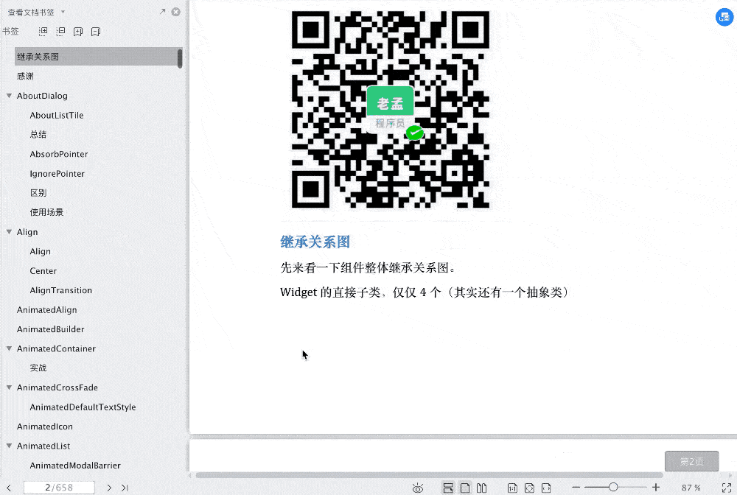Open the IgnorePointer bookmark
The width and height of the screenshot is (737, 495).
[57, 174]
